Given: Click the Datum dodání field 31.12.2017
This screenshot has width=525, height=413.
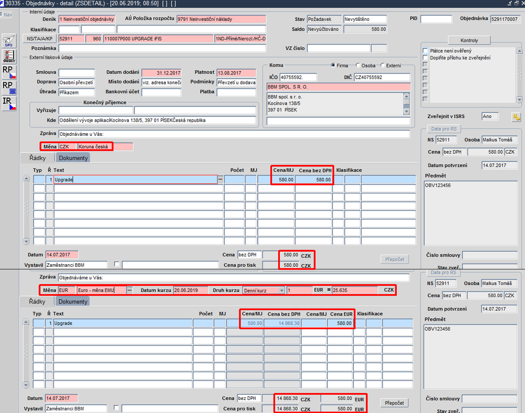Looking at the screenshot, I should coord(161,73).
